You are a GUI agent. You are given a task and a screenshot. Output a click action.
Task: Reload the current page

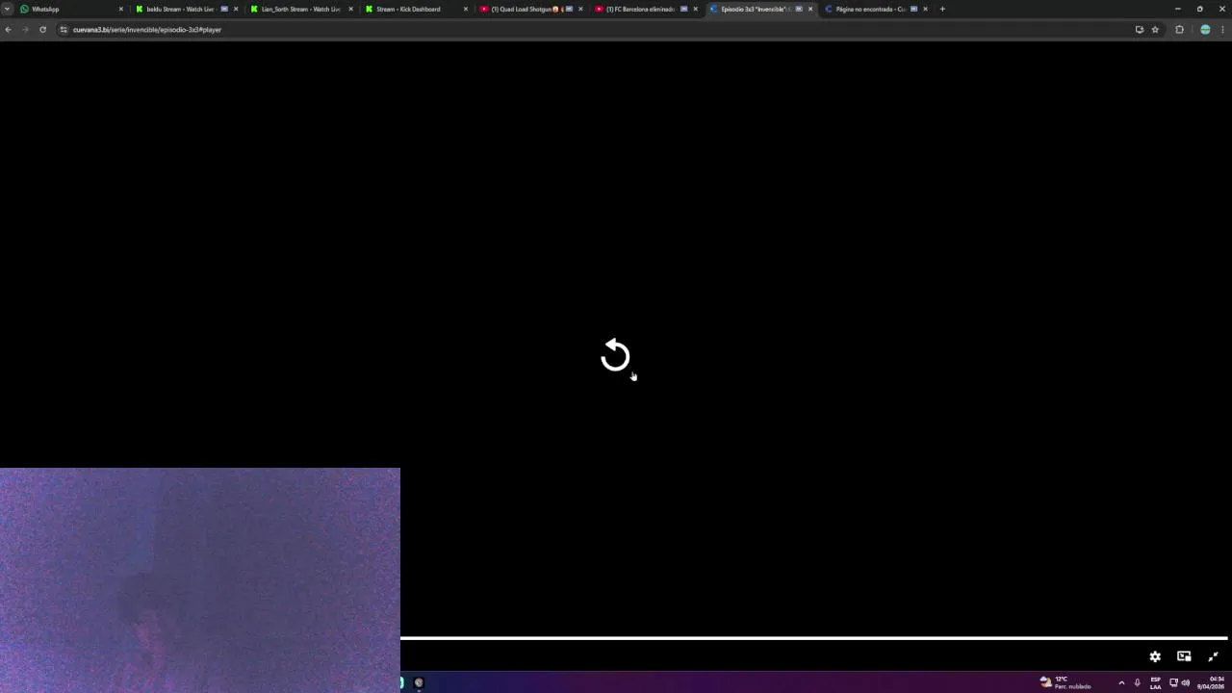42,30
